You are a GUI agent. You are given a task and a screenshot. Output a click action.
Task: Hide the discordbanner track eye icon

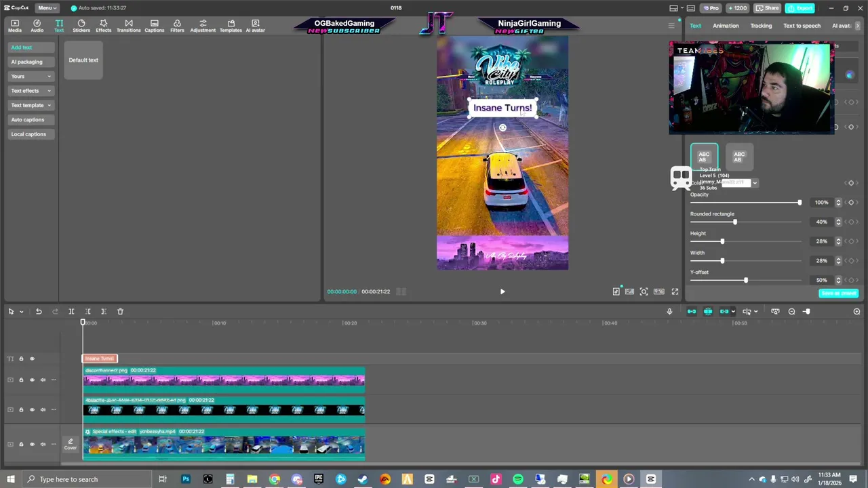click(x=32, y=380)
